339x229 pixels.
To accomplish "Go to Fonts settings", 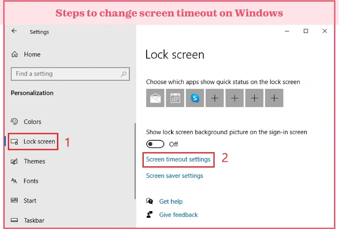I will pos(25,181).
